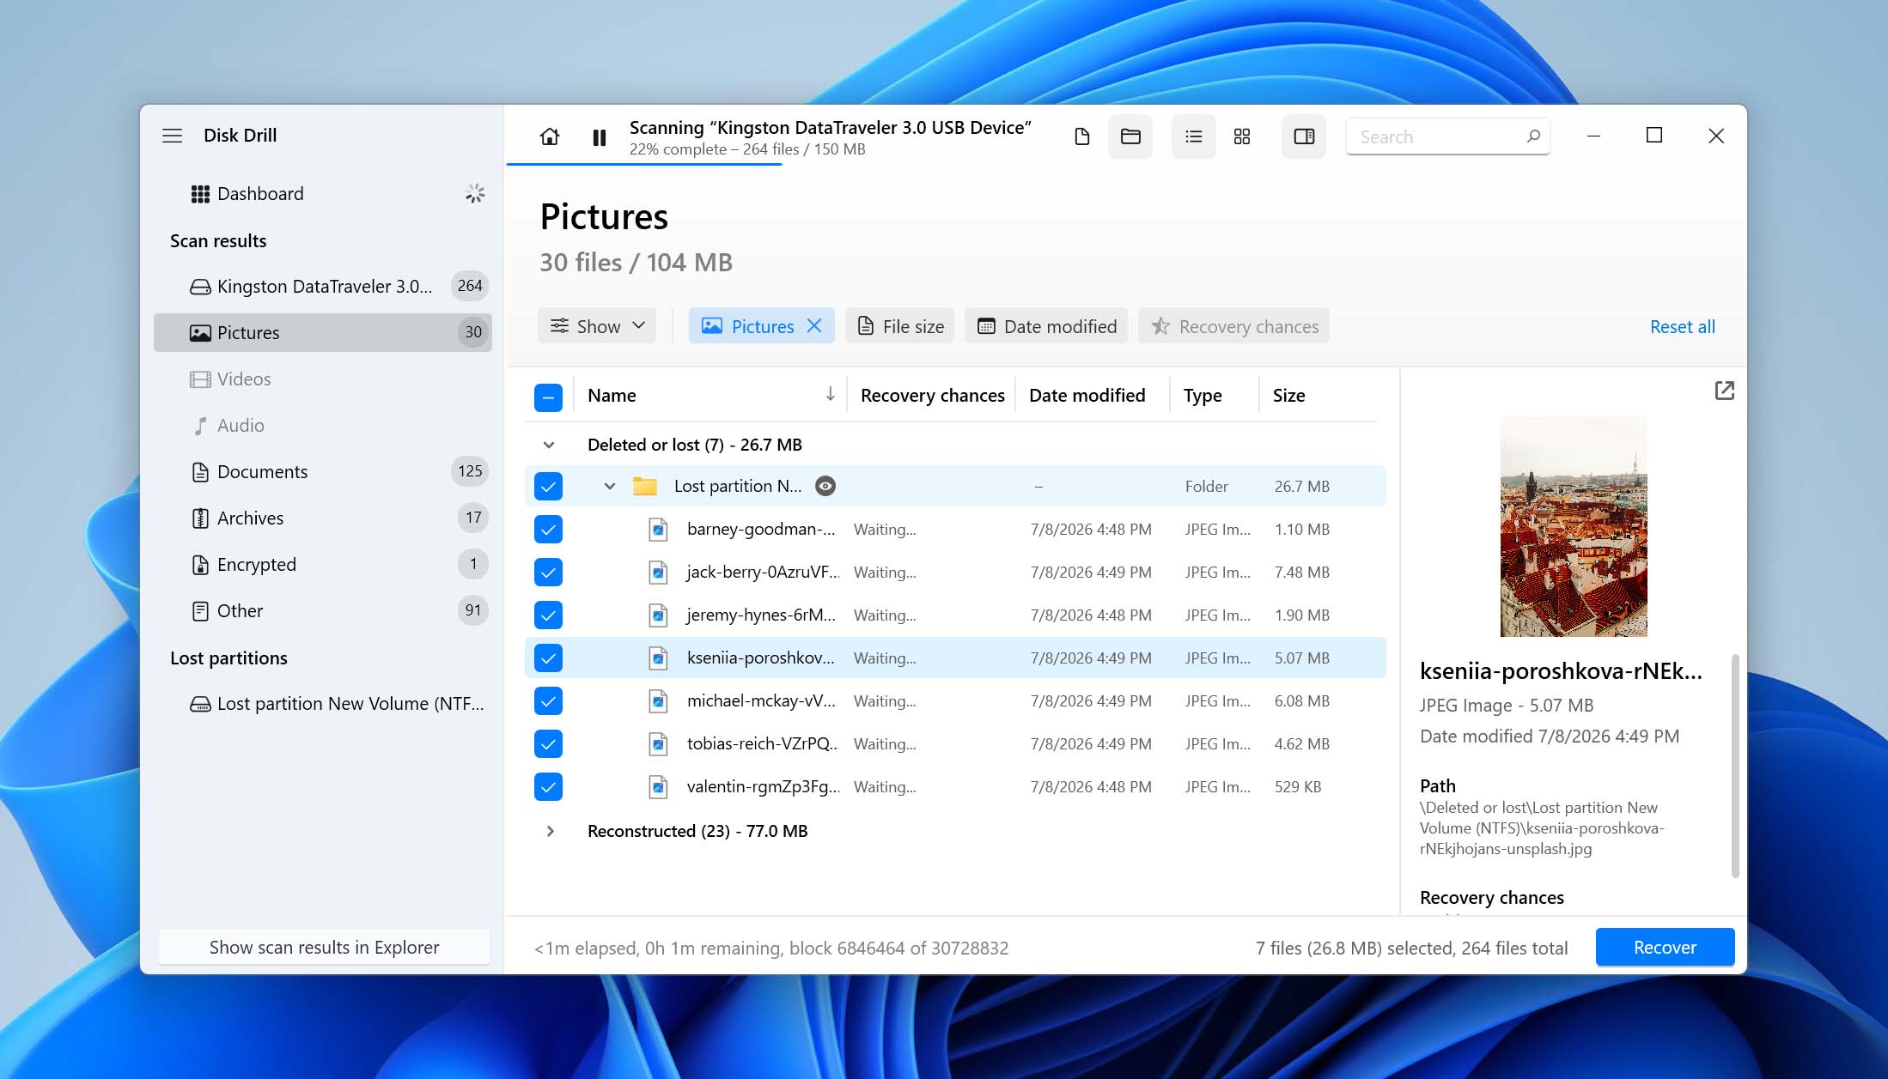The height and width of the screenshot is (1079, 1888).
Task: Click Reset all filters link
Action: 1682,327
